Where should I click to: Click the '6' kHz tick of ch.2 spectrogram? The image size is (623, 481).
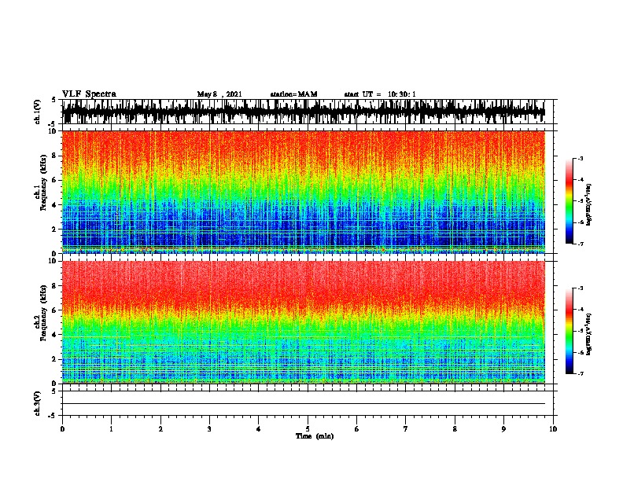(55, 310)
